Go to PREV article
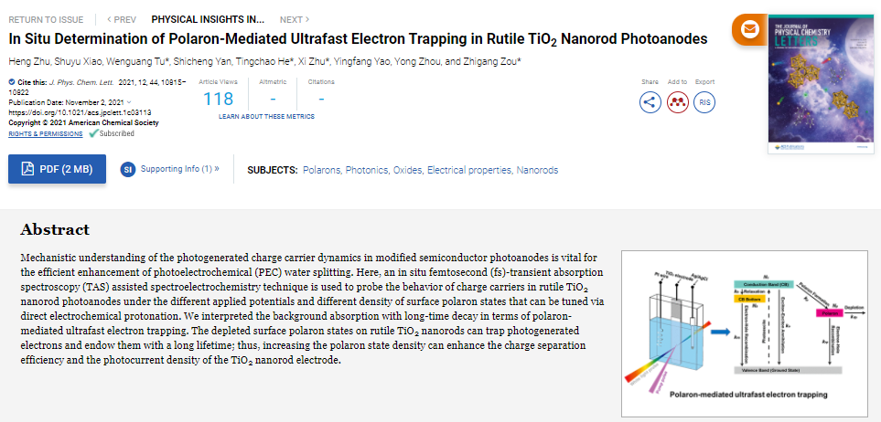 click(122, 19)
